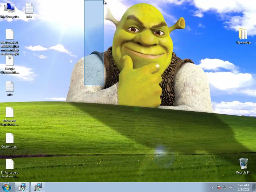Screen dimensions: 256x192
Task: Select the Recycle Bin icon
Action: [x=243, y=166]
